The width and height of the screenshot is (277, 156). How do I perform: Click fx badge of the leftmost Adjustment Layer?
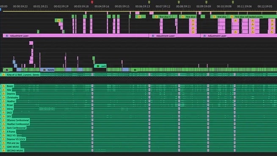(x=7, y=36)
